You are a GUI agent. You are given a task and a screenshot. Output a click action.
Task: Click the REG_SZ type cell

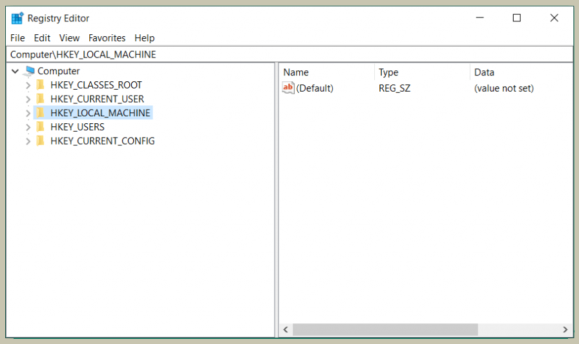point(394,88)
